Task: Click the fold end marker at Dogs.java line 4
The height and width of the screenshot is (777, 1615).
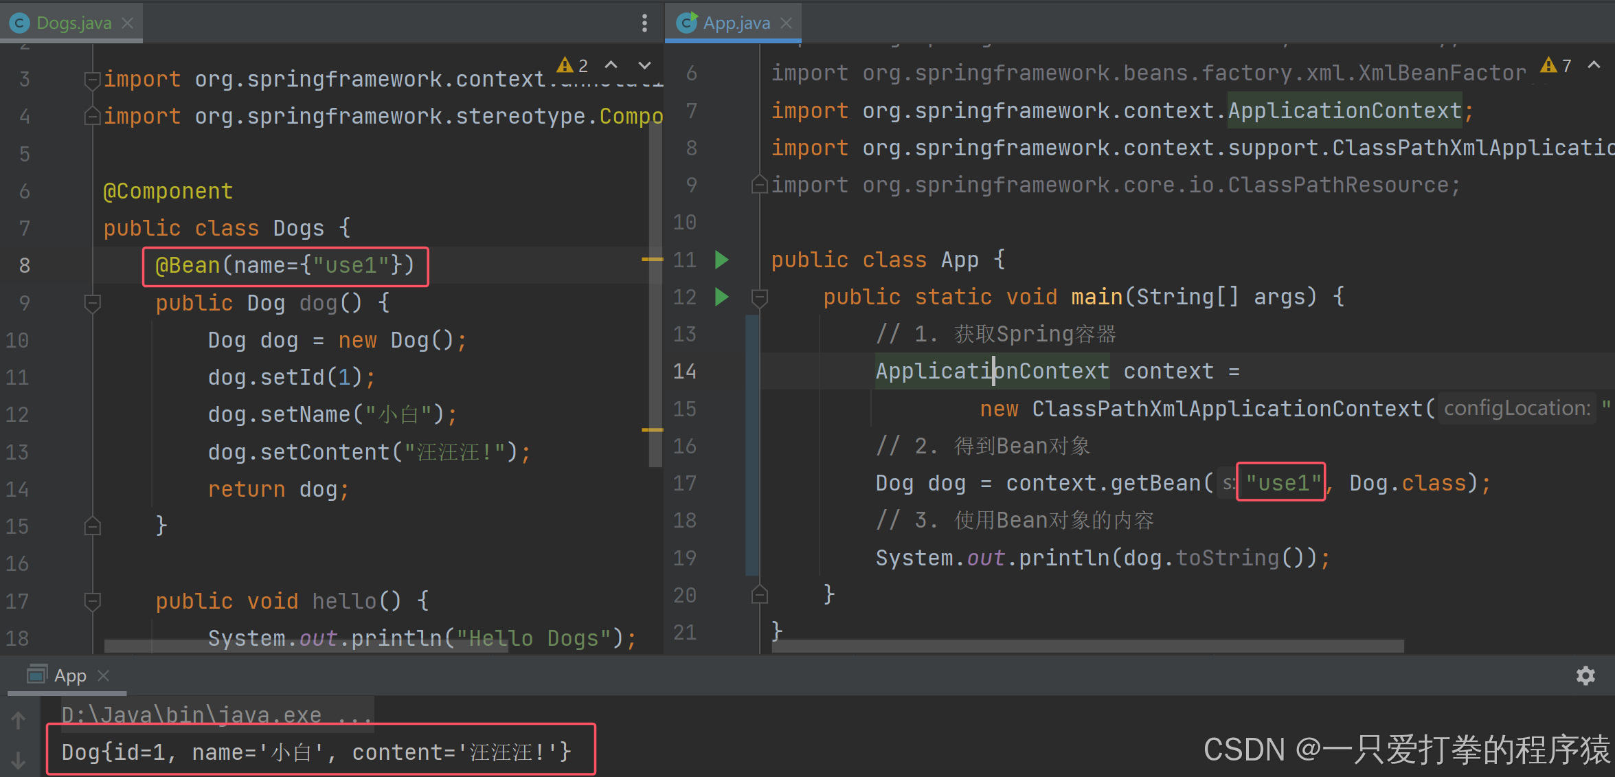Action: [x=92, y=116]
